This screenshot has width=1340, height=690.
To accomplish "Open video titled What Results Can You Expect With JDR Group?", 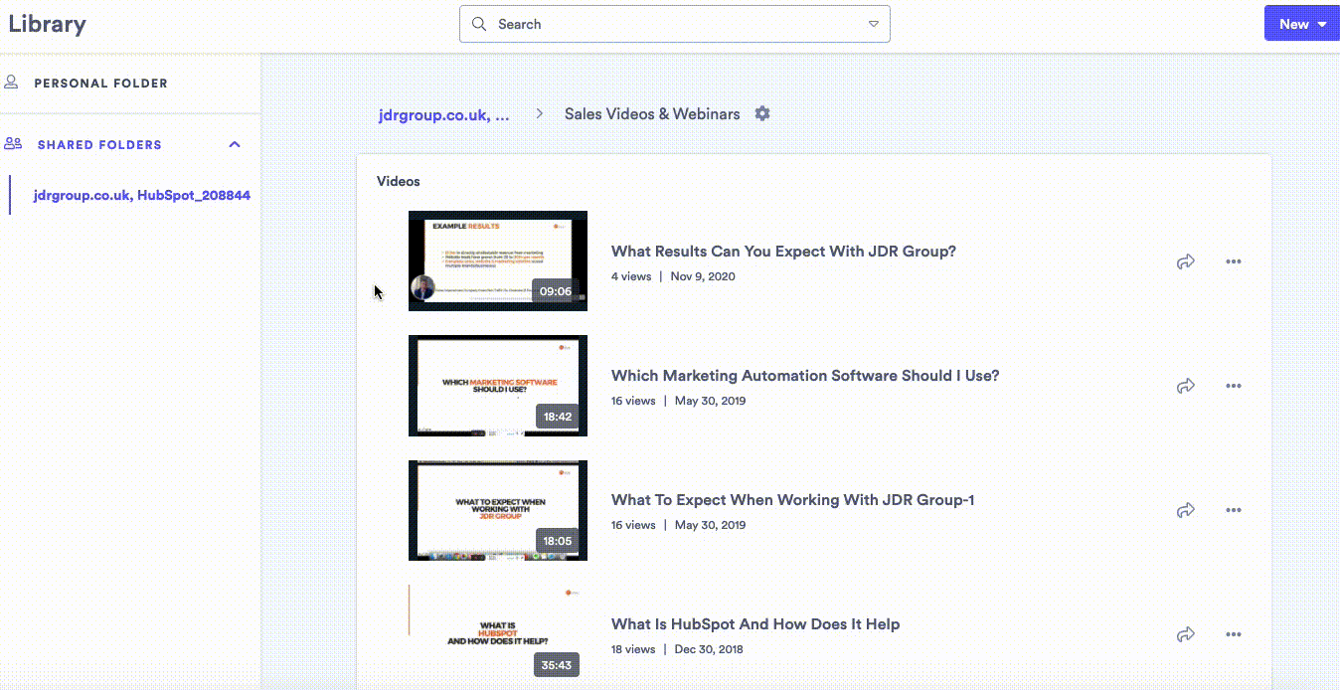I will [x=783, y=252].
